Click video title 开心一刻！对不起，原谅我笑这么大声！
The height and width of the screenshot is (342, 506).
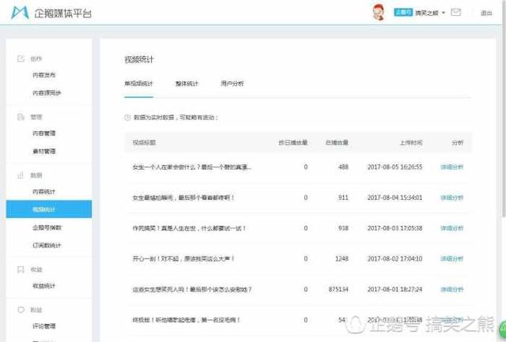click(x=183, y=258)
